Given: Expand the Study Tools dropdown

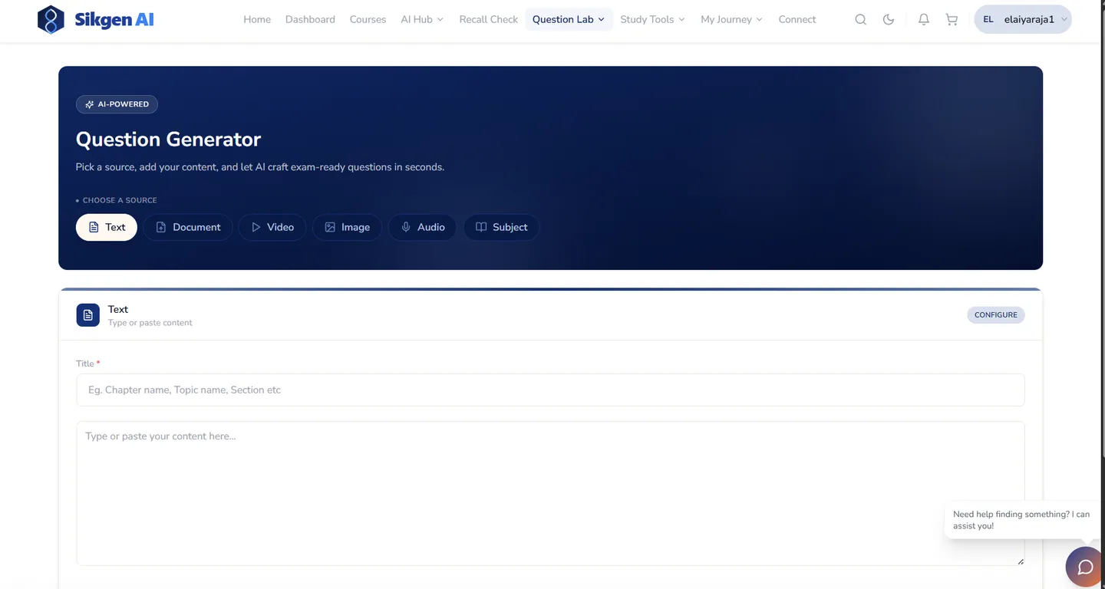Looking at the screenshot, I should (x=652, y=20).
